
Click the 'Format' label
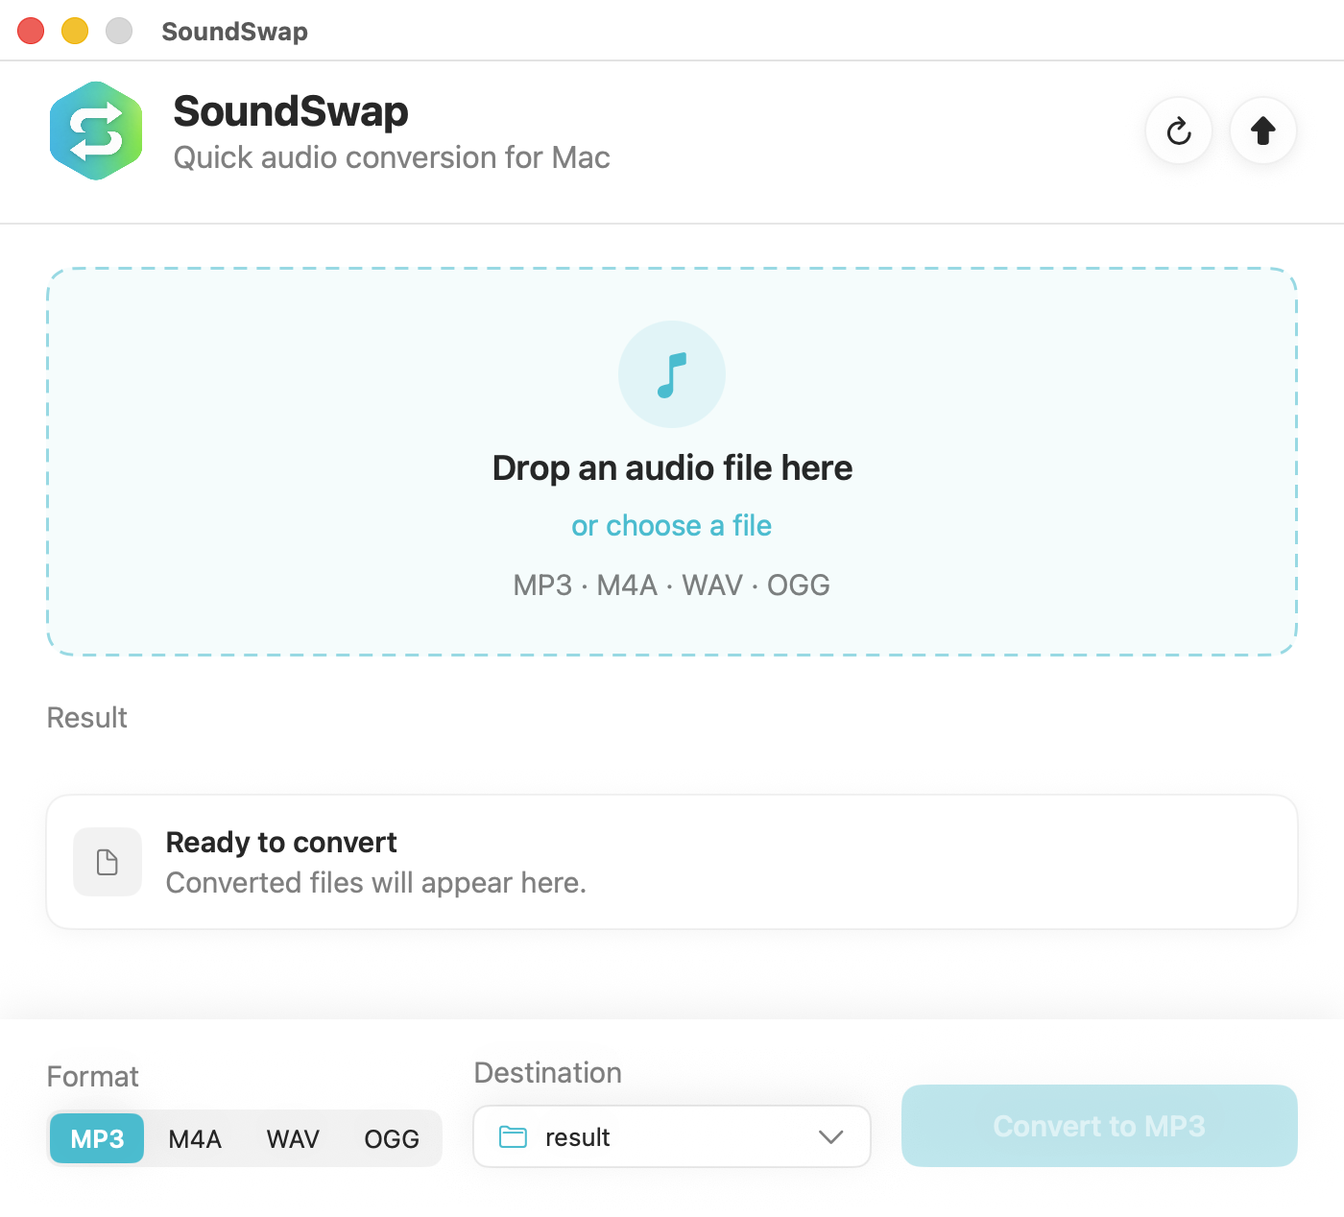pyautogui.click(x=93, y=1077)
